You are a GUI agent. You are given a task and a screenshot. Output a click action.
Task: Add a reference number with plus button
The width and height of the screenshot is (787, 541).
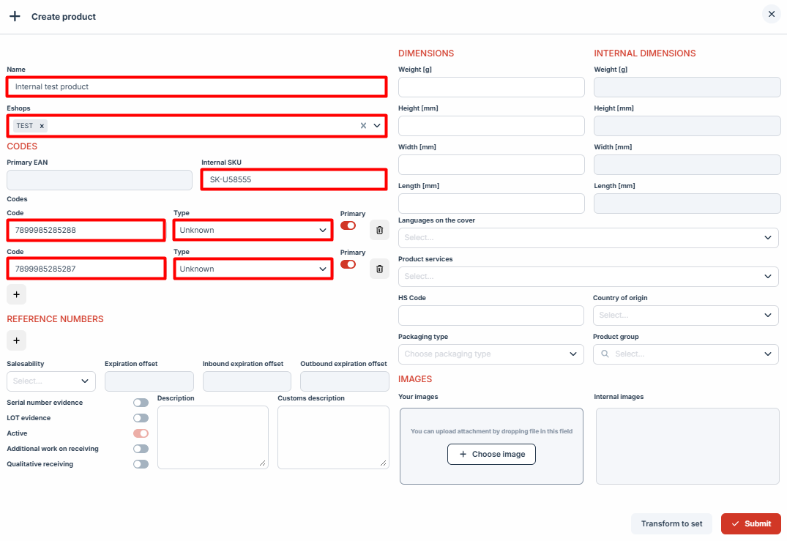click(x=16, y=340)
